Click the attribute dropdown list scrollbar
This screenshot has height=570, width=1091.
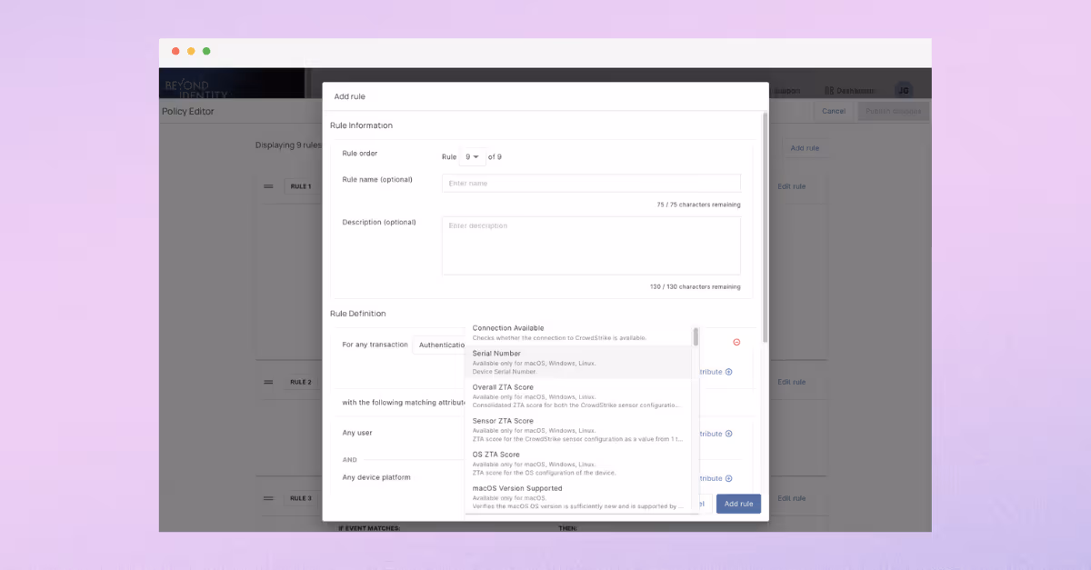[696, 337]
